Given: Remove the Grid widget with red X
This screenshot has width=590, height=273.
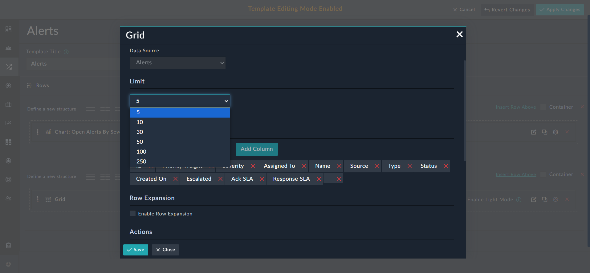Looking at the screenshot, I should (567, 199).
